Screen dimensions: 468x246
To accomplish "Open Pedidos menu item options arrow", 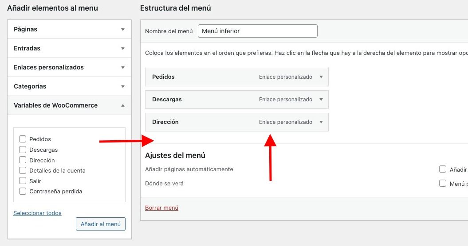I will point(321,77).
